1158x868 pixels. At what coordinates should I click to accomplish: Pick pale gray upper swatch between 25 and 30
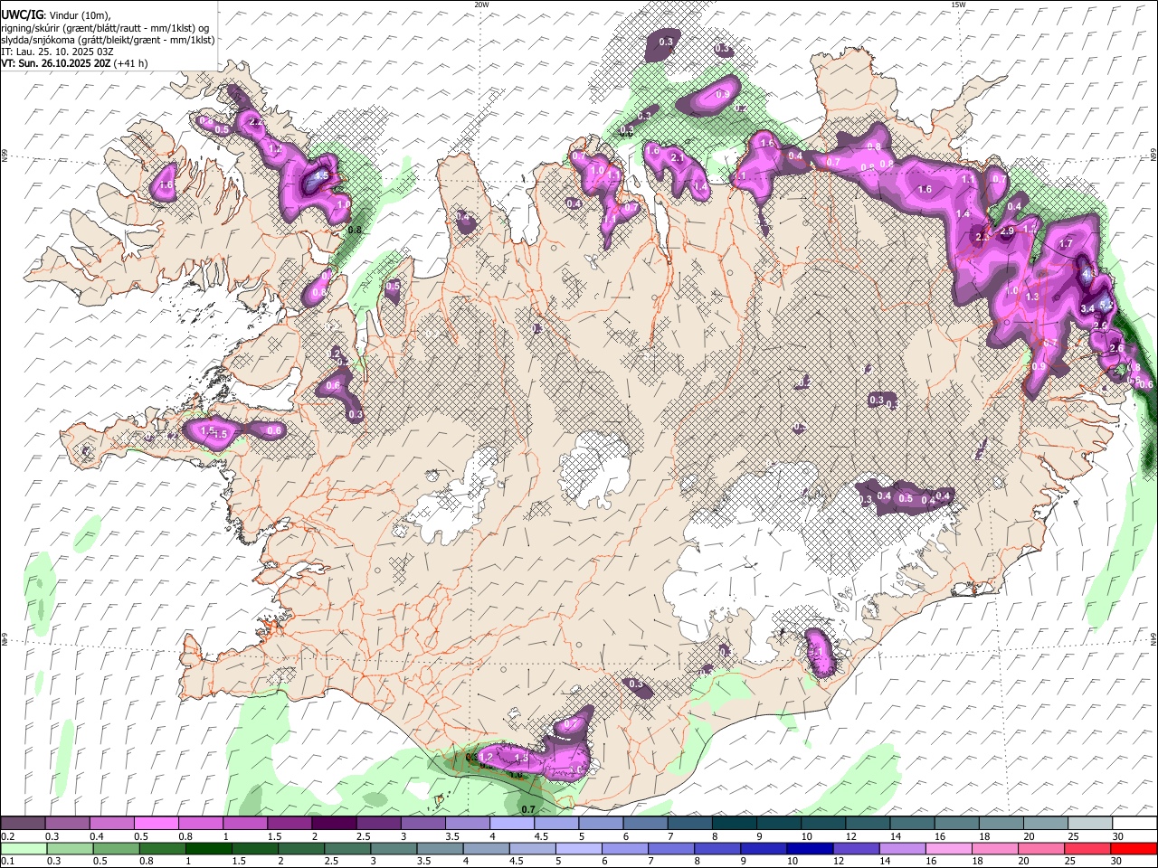(1090, 824)
